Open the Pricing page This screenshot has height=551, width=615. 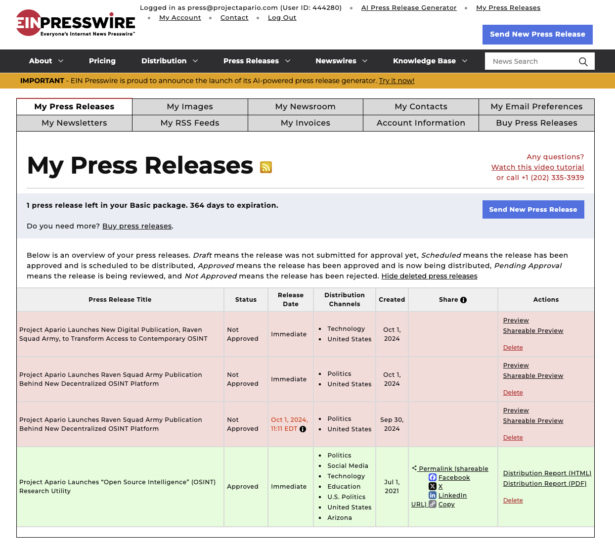pos(102,61)
